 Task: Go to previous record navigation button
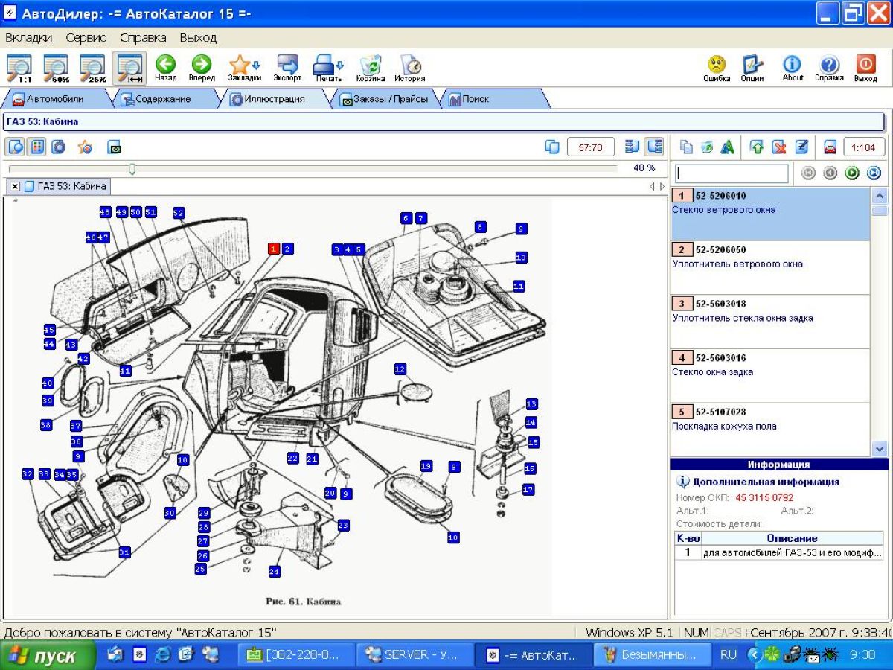coord(830,173)
